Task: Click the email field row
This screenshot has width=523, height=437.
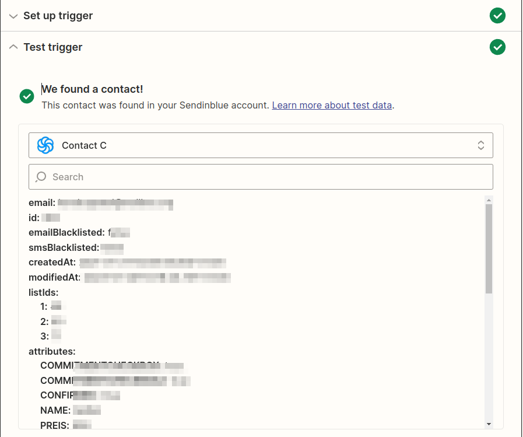Action: (101, 203)
